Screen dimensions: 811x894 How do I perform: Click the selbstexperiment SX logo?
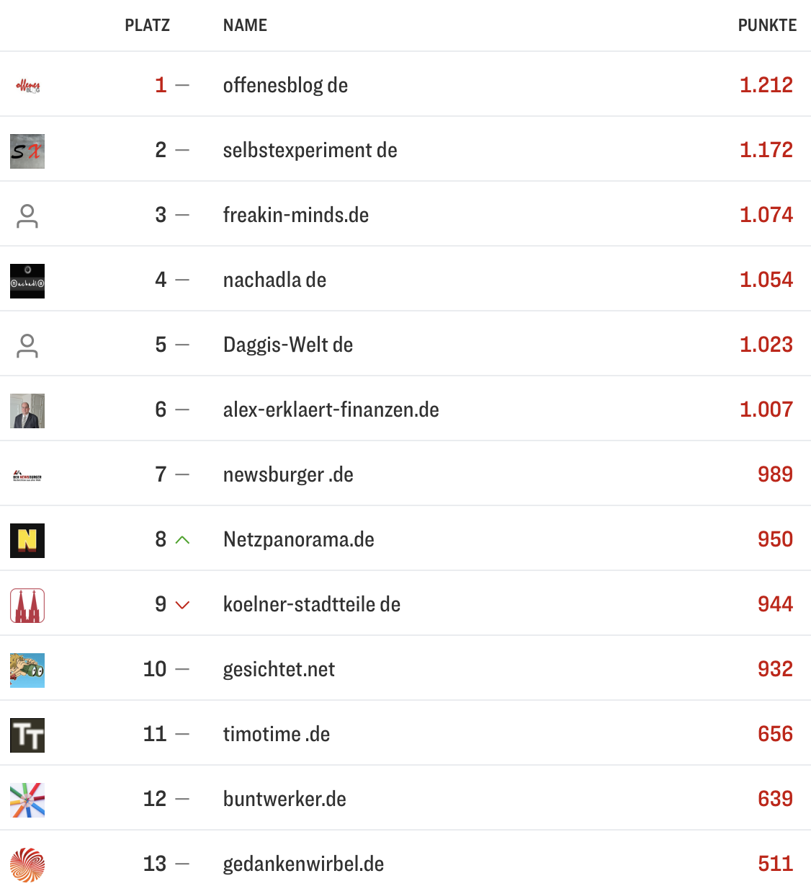tap(27, 151)
